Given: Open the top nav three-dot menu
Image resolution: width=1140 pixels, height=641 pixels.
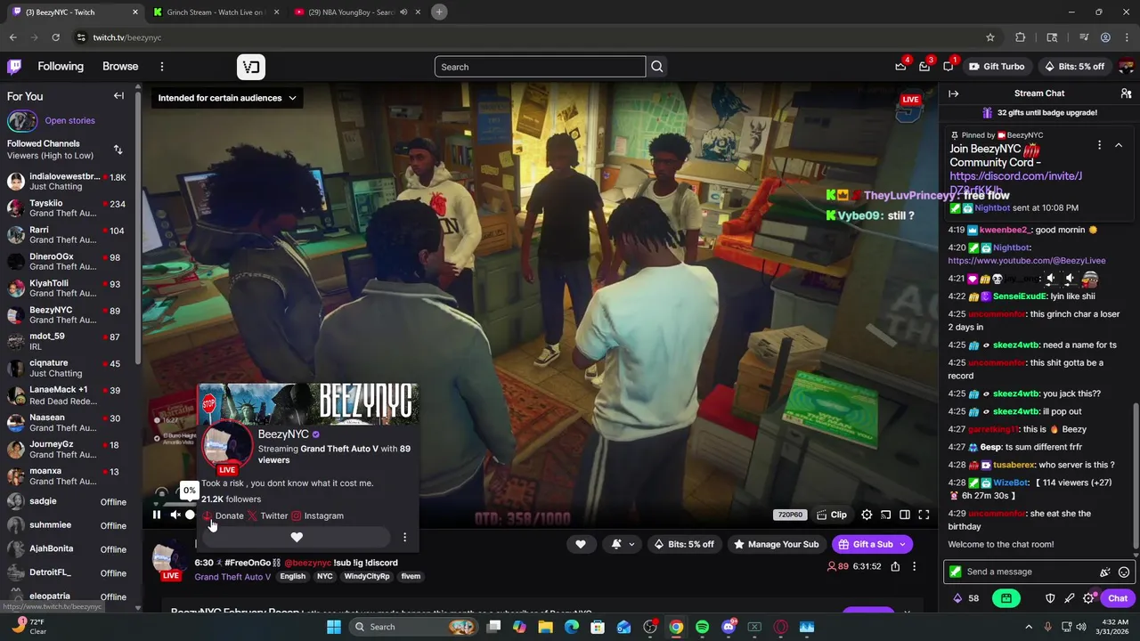Looking at the screenshot, I should point(162,67).
